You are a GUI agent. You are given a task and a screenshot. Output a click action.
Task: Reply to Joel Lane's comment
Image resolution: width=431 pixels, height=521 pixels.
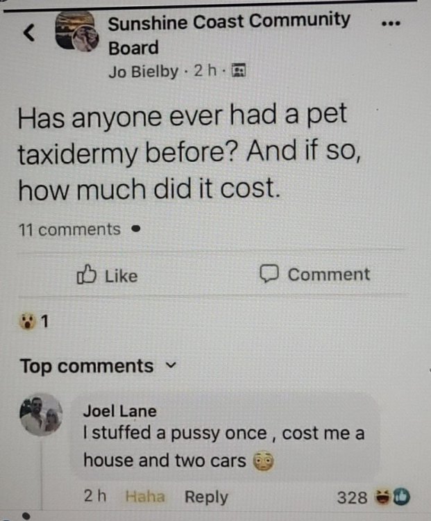pos(206,497)
